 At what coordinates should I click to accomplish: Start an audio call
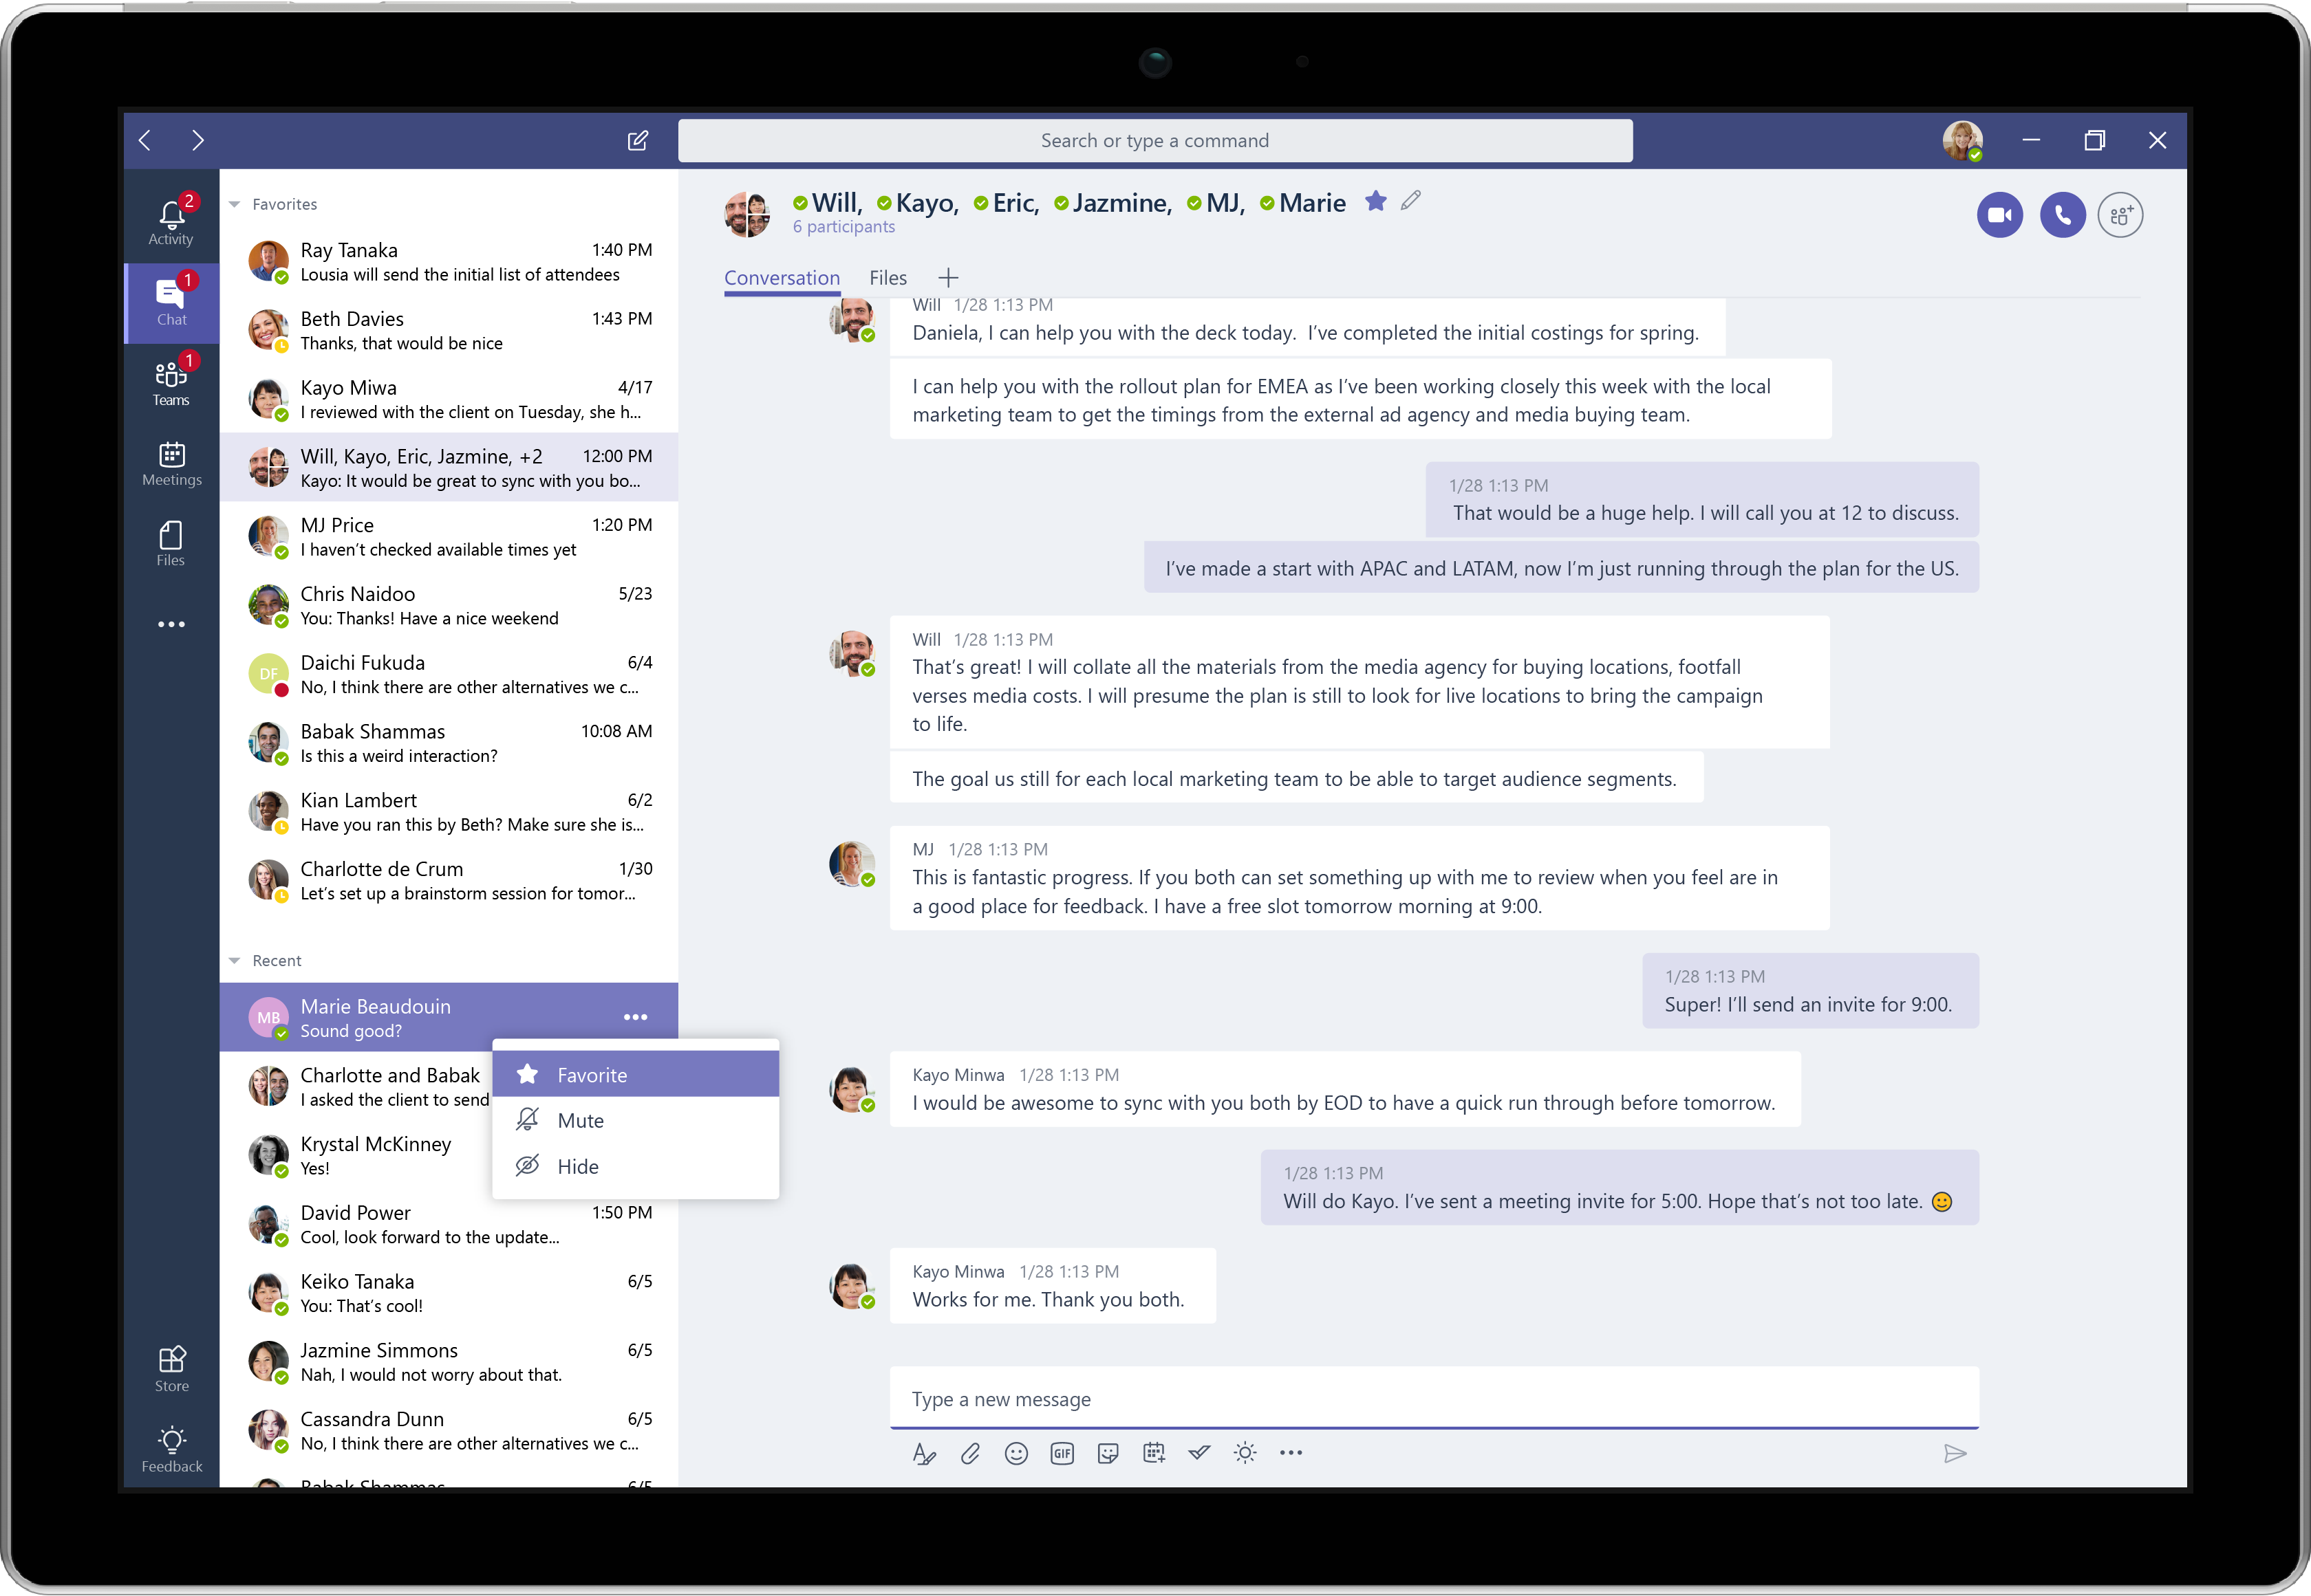(2062, 214)
